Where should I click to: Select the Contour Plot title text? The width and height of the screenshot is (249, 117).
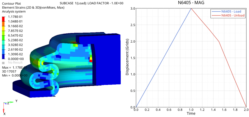pyautogui.click(x=11, y=3)
